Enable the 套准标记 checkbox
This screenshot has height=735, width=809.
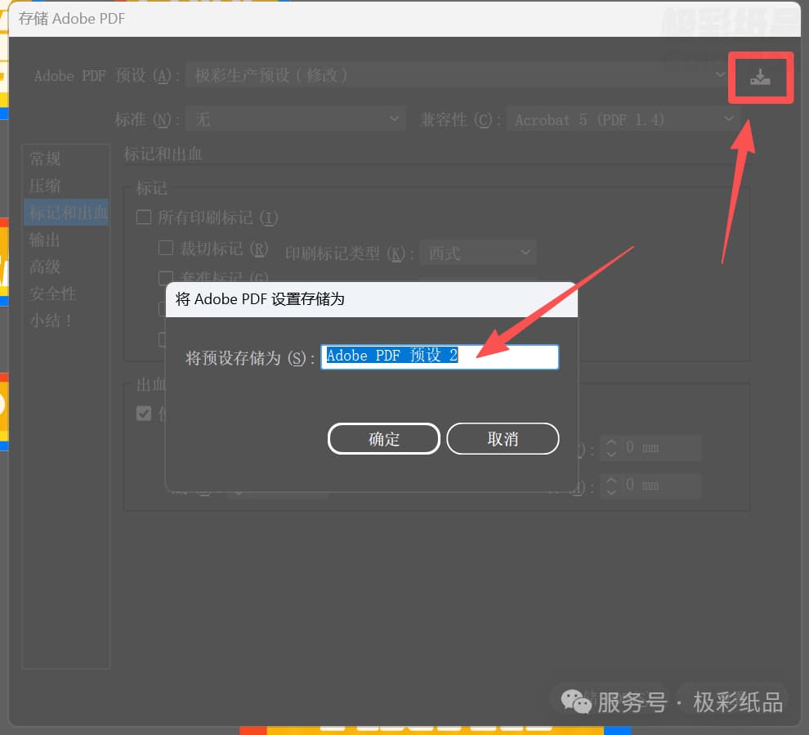pos(166,278)
